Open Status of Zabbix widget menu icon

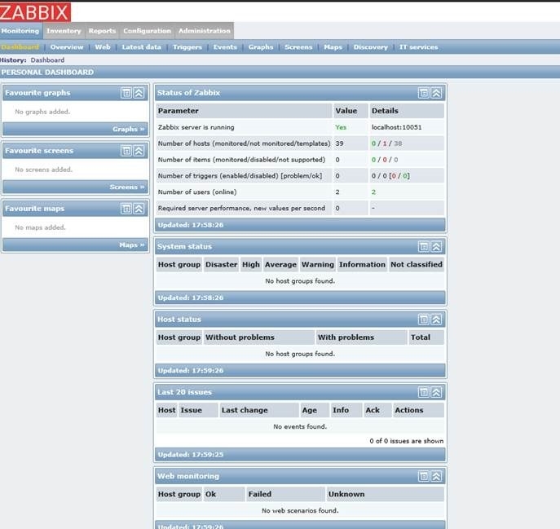(x=424, y=93)
